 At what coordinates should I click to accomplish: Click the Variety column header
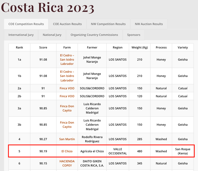[183, 47]
